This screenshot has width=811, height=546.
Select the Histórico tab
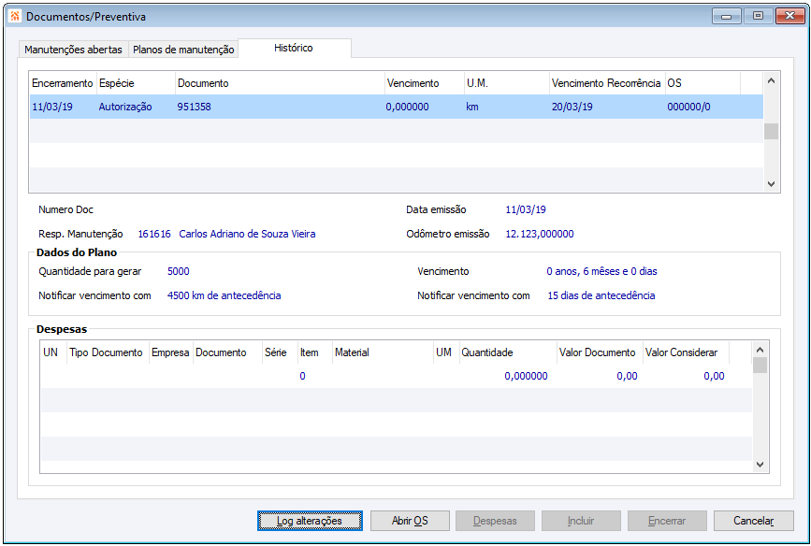point(294,48)
